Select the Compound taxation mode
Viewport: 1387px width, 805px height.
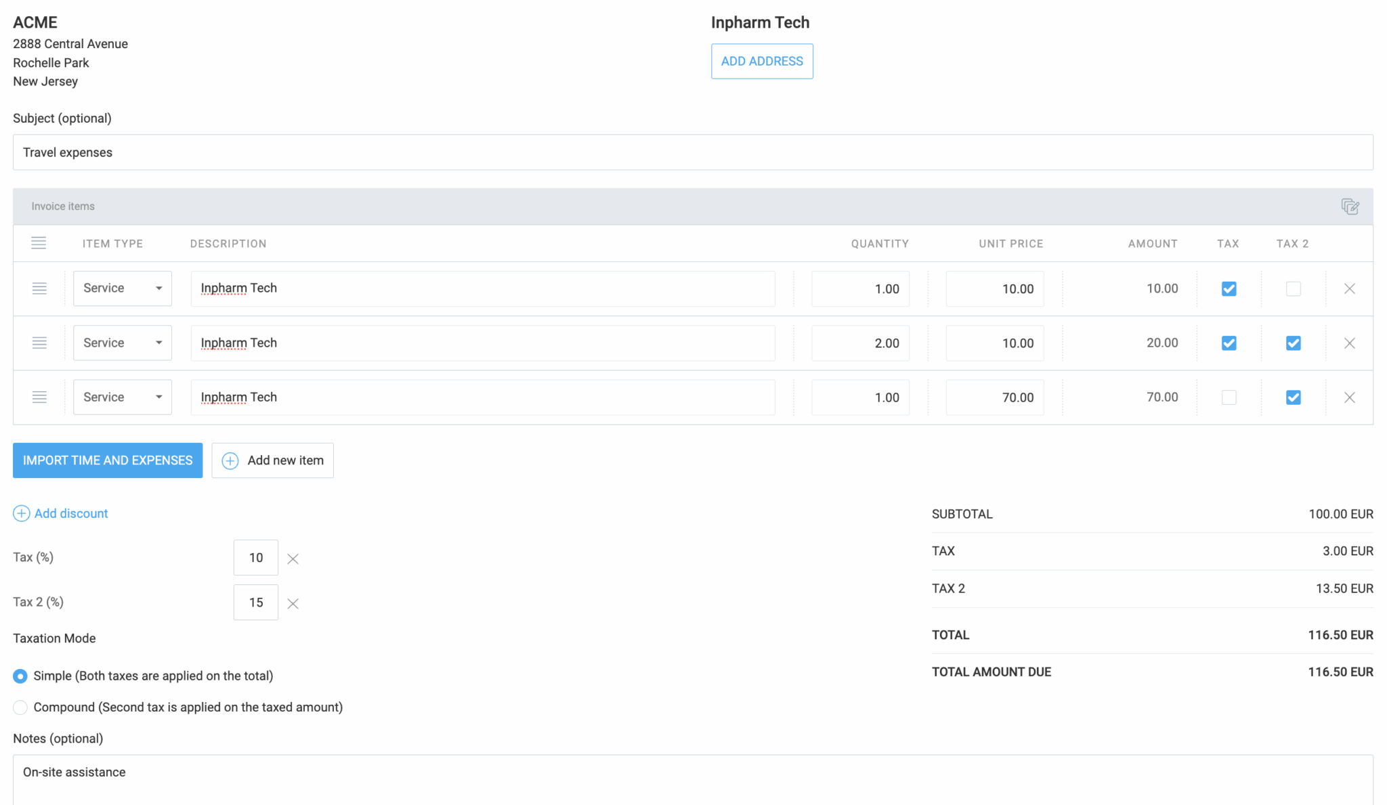[x=20, y=707]
